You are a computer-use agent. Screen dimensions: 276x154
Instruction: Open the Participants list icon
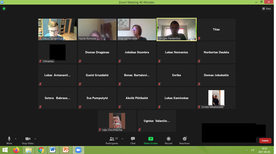pos(112,139)
